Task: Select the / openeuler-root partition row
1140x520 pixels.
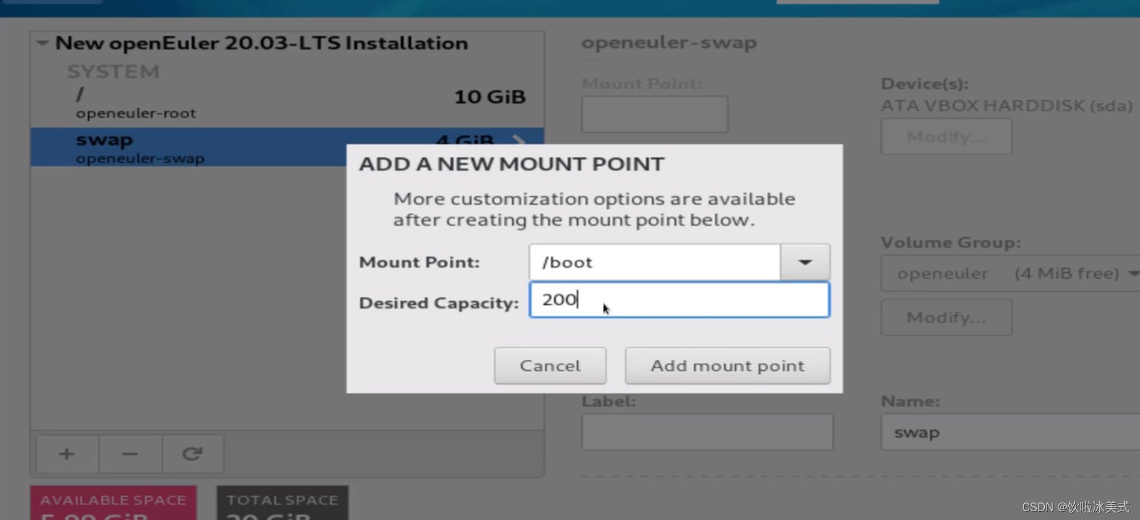Action: pos(287,103)
